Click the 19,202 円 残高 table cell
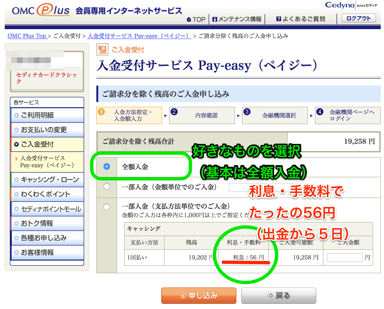 pos(191,258)
